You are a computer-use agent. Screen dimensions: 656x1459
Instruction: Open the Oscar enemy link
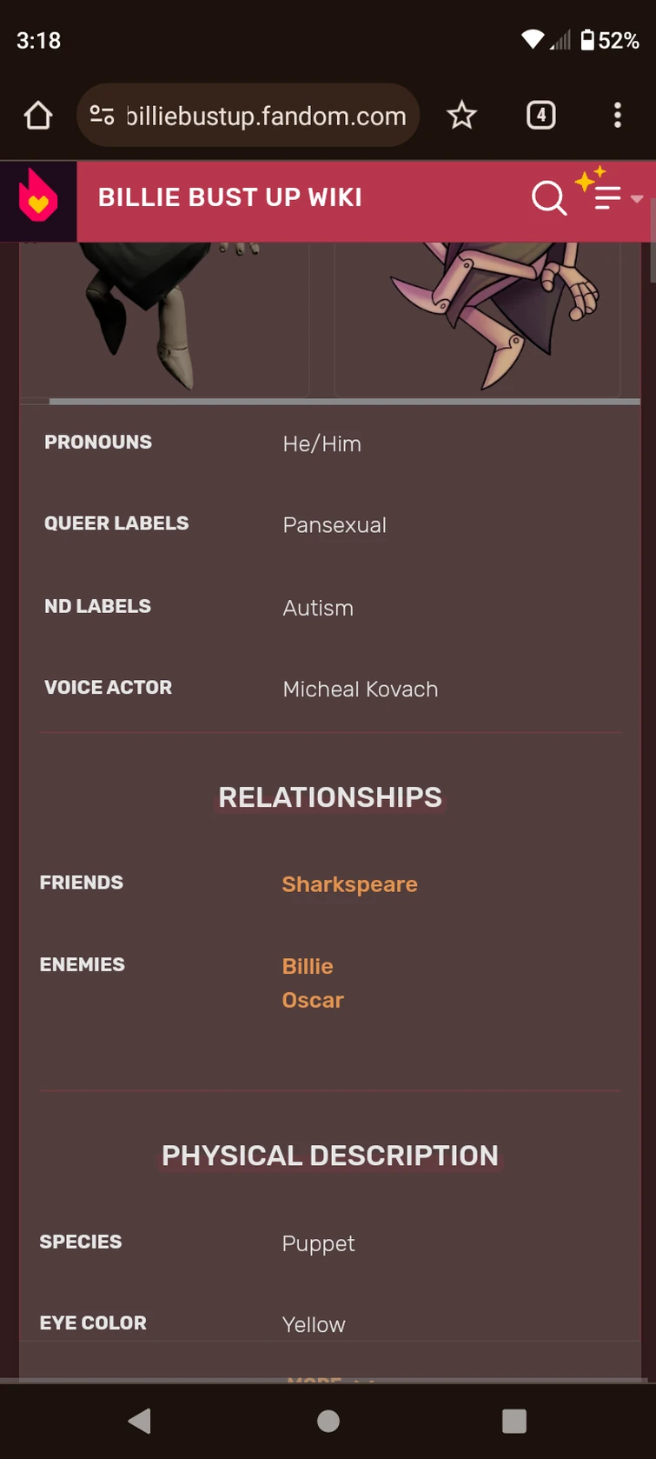tap(313, 999)
